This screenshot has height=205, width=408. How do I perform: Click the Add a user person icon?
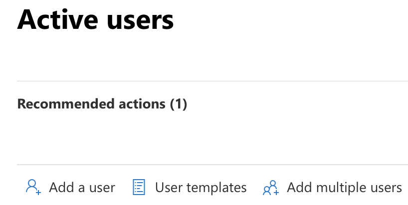(33, 187)
